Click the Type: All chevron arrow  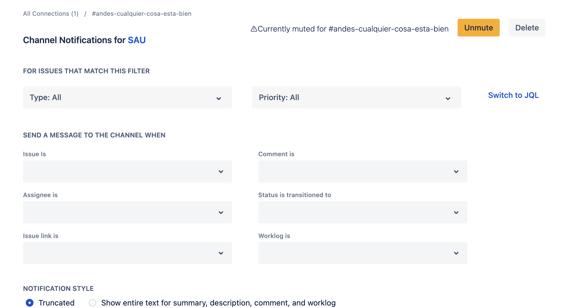(x=219, y=98)
